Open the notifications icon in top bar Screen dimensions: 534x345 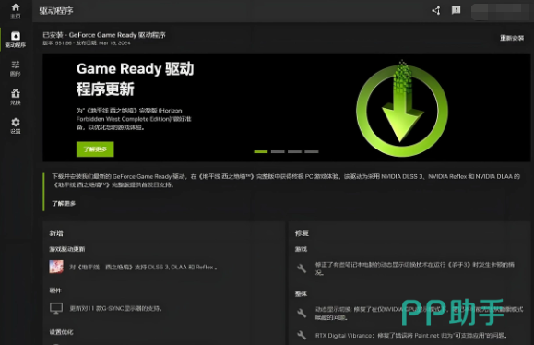coord(456,10)
